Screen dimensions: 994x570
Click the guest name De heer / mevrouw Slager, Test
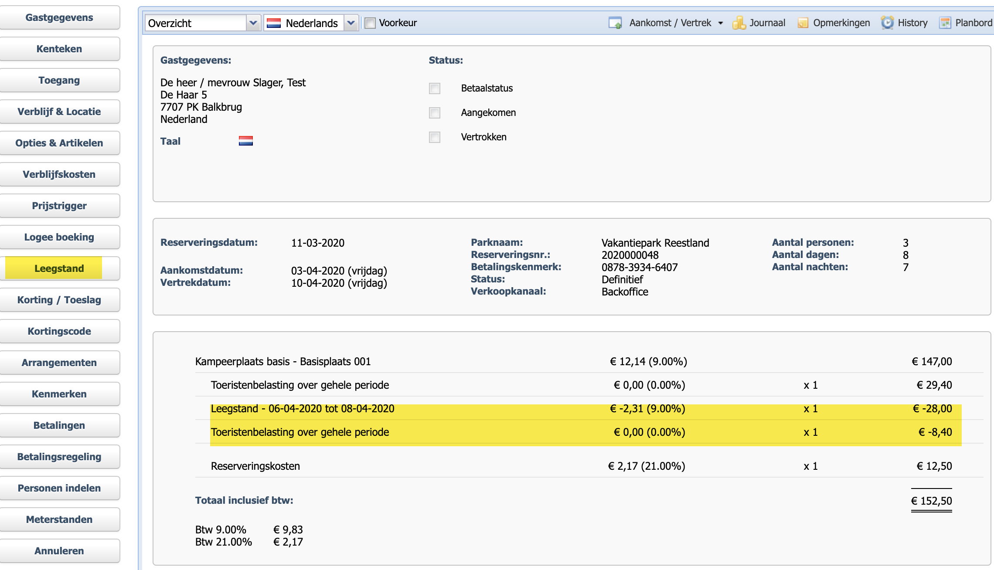pyautogui.click(x=233, y=83)
